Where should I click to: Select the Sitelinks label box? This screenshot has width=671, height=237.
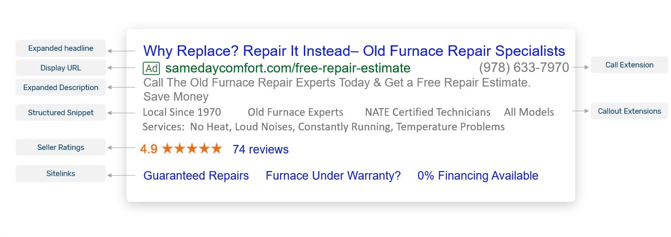(61, 174)
